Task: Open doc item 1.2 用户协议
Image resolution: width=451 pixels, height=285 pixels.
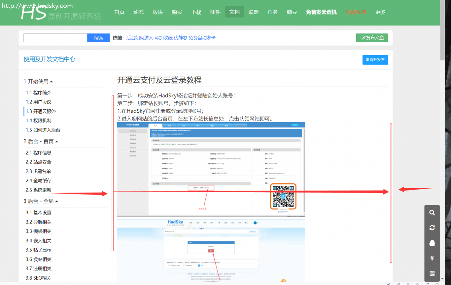Action: [39, 102]
